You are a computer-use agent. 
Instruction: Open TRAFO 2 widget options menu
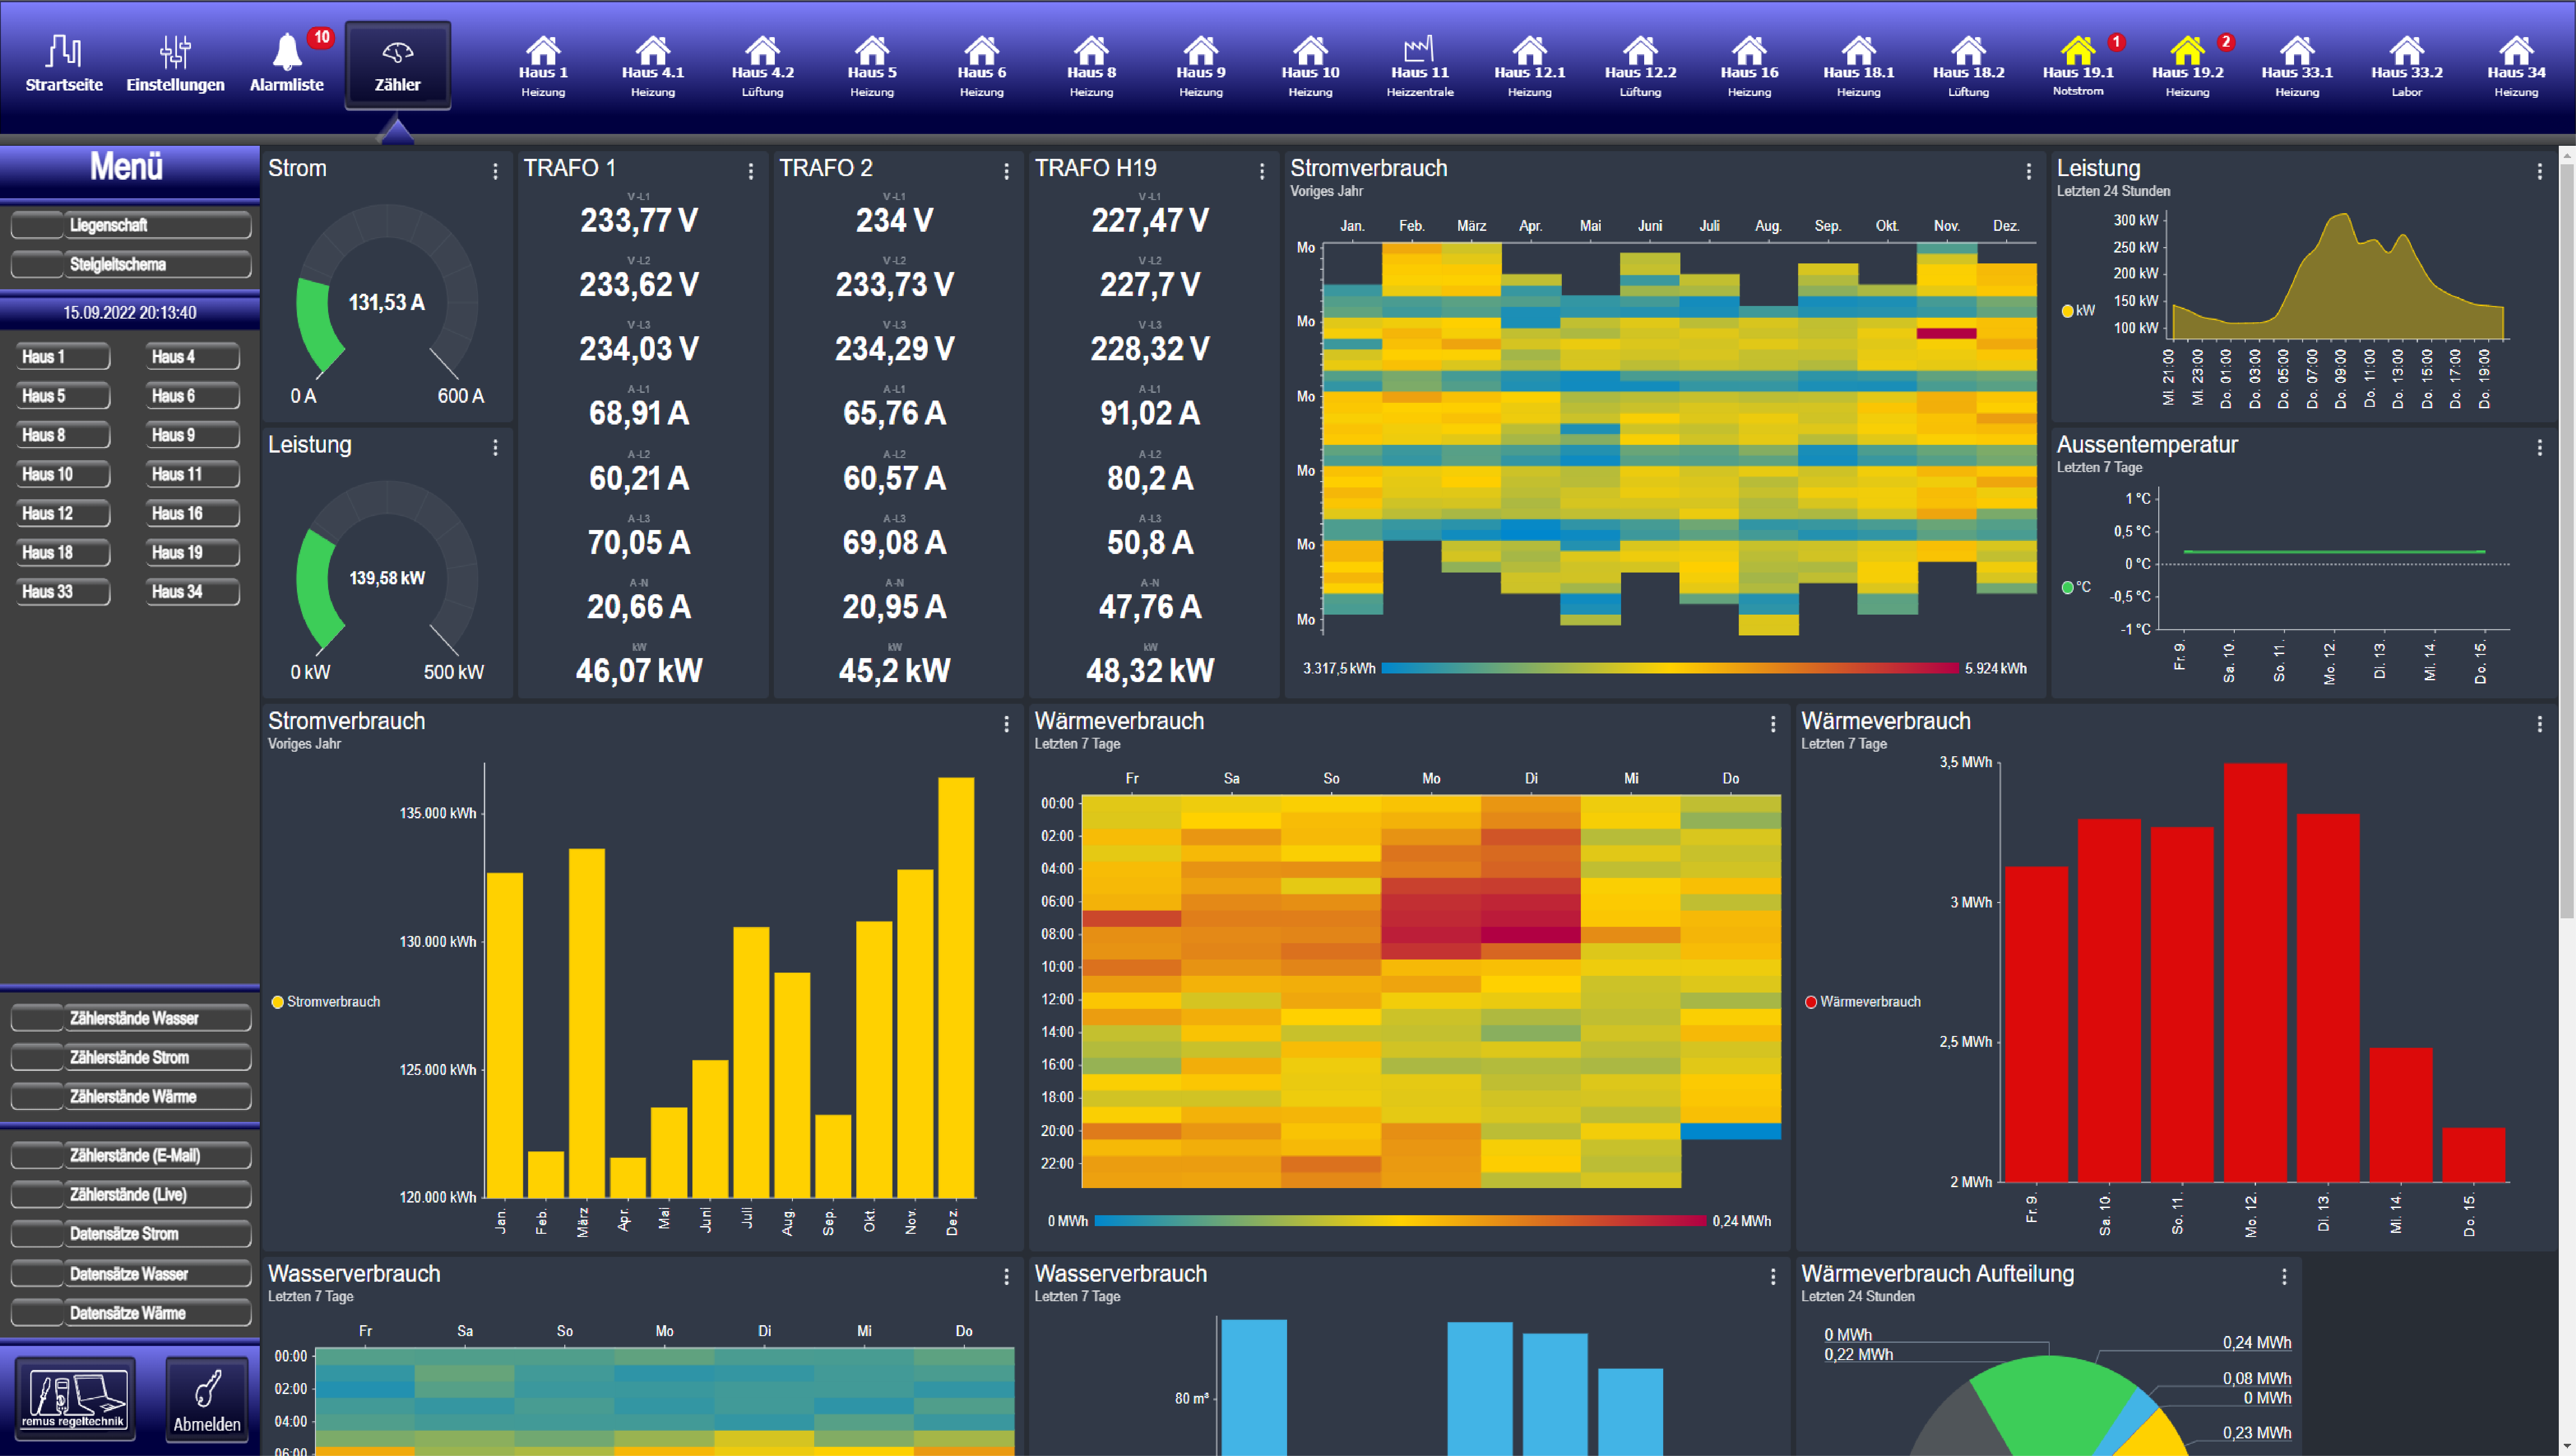[x=1006, y=172]
